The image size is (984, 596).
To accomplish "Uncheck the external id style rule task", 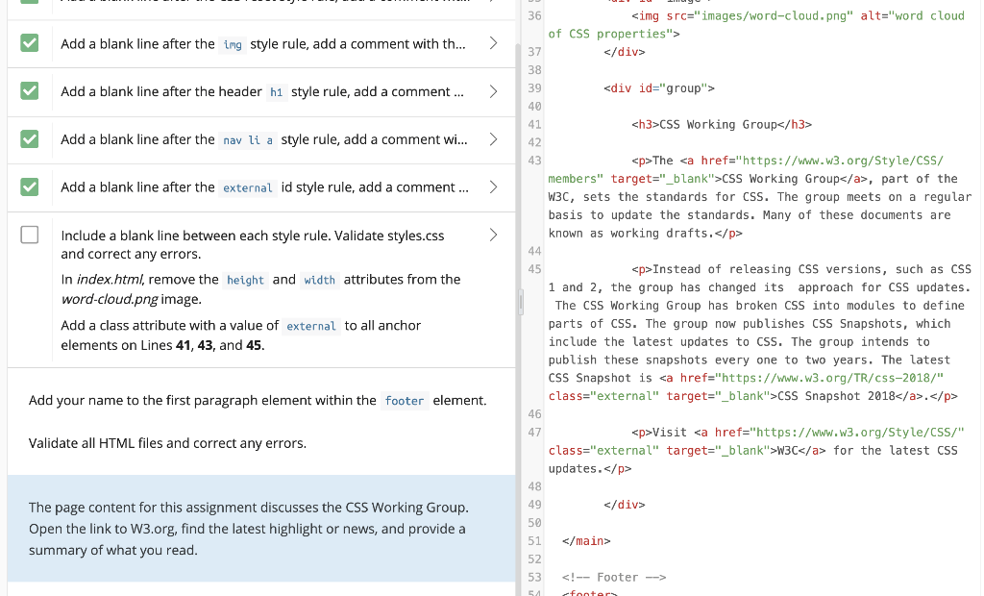I will [x=28, y=187].
